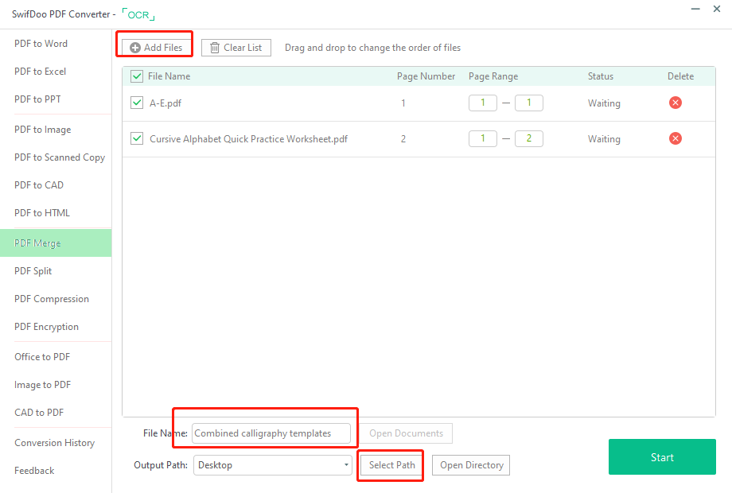The width and height of the screenshot is (732, 493).
Task: Select CAD to PDF in the sidebar
Action: (x=39, y=413)
